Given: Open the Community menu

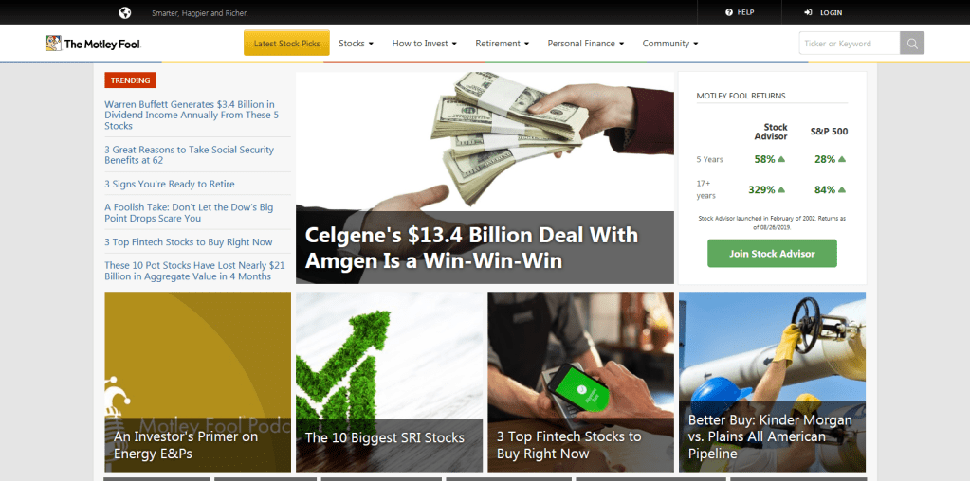Looking at the screenshot, I should 670,44.
